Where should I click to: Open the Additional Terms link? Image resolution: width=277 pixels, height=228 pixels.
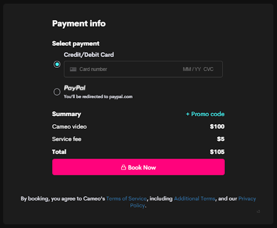(195, 199)
